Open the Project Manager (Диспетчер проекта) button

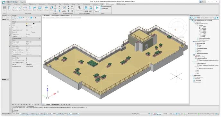[x=97, y=9]
